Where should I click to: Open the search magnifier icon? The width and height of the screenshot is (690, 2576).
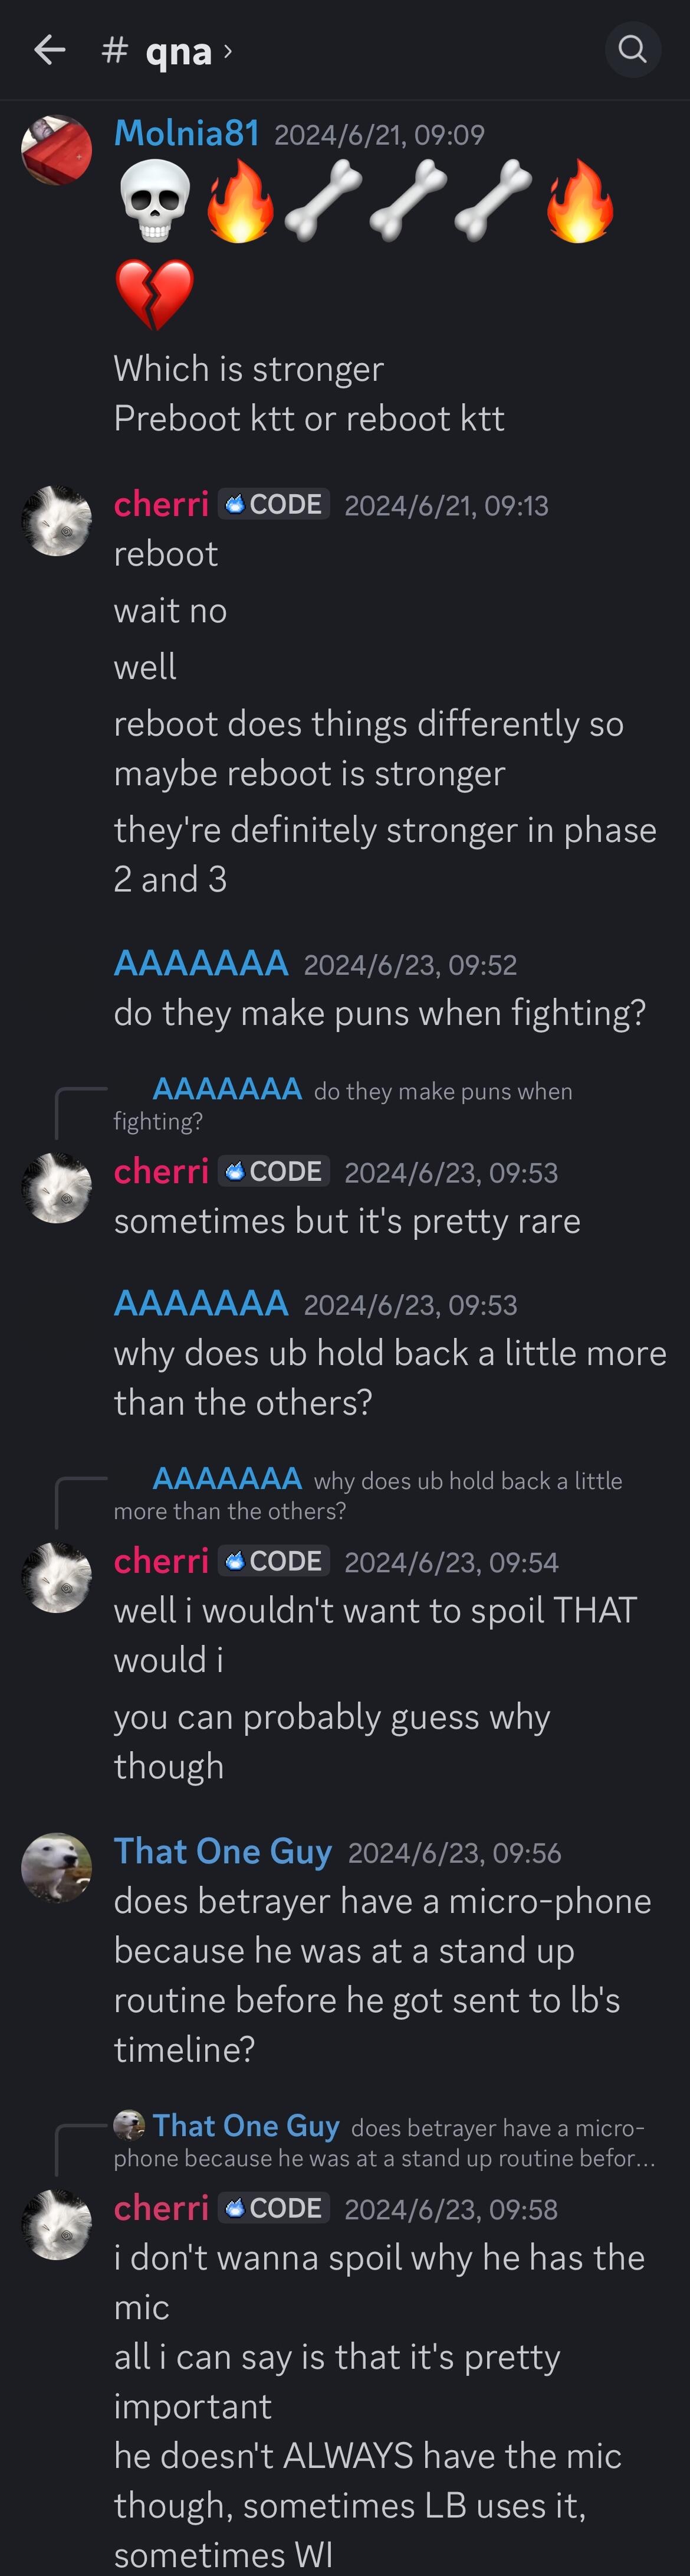[x=633, y=49]
